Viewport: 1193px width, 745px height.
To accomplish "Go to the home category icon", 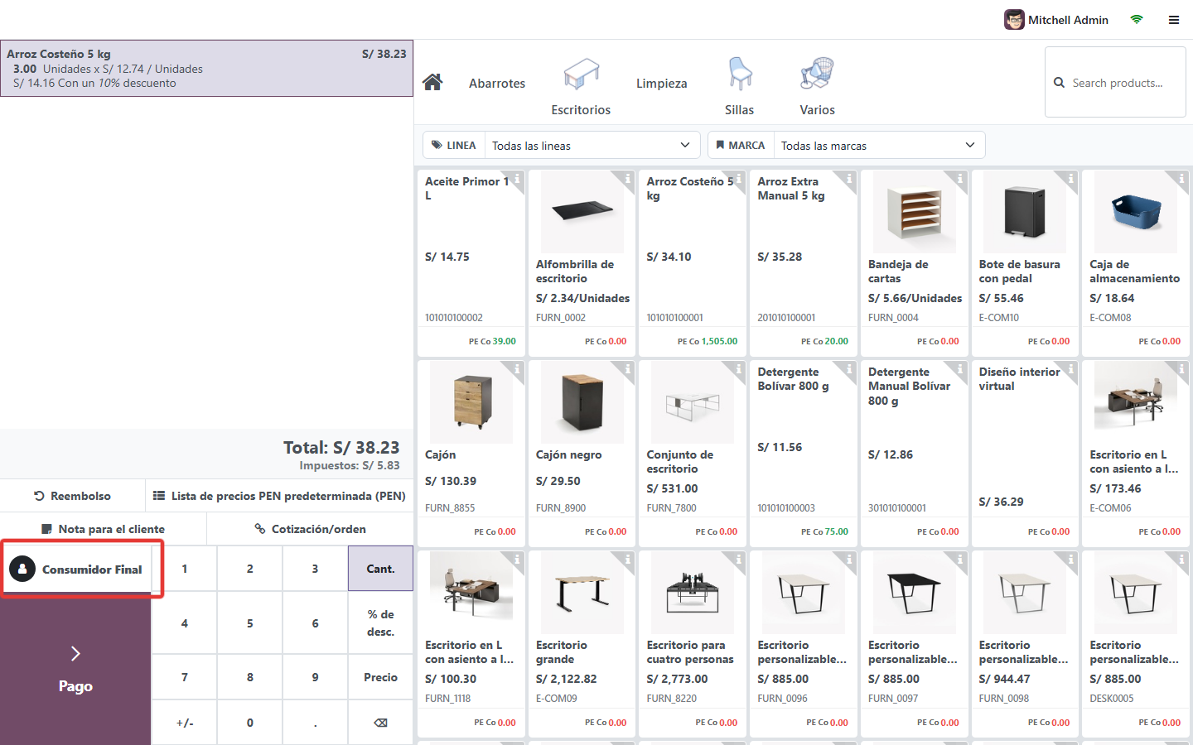I will point(432,82).
